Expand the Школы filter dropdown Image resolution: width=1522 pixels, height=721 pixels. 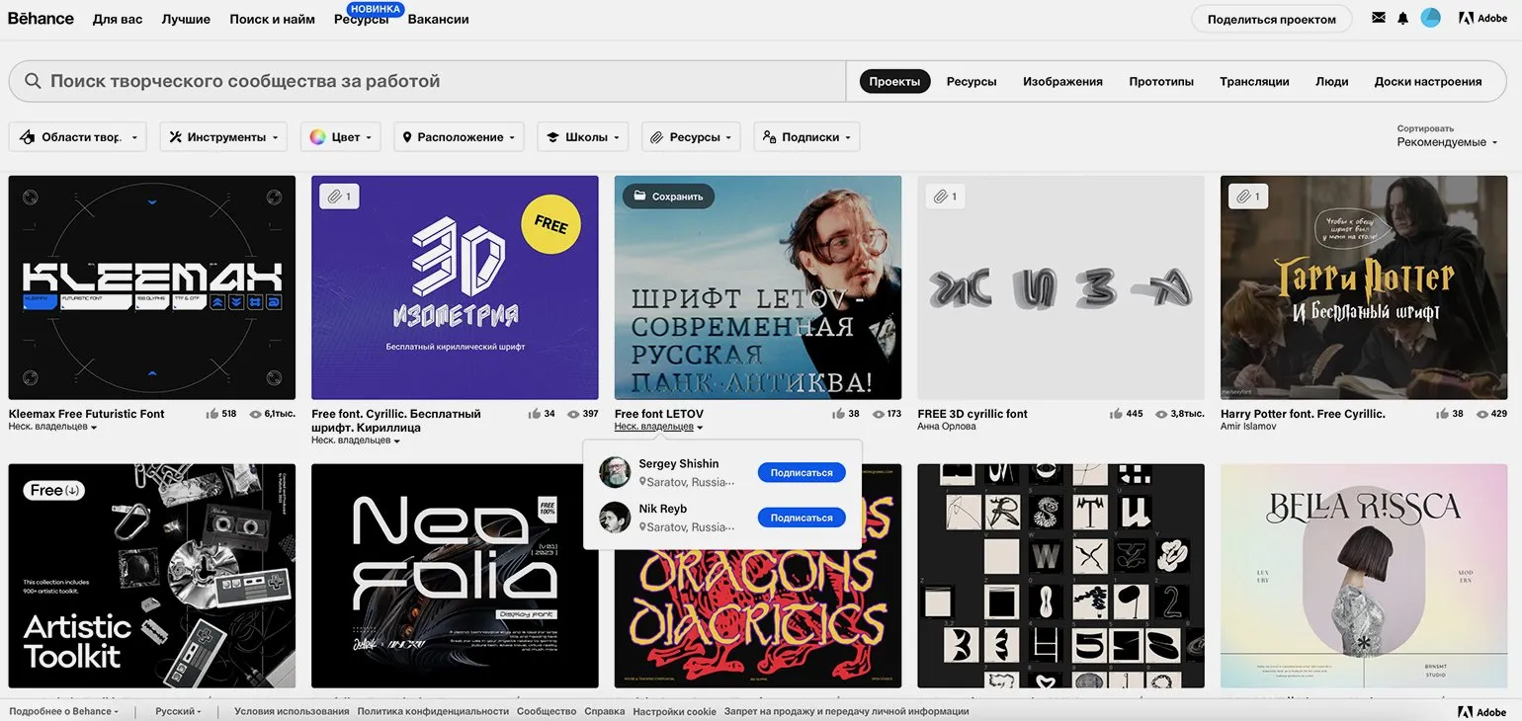pos(583,137)
